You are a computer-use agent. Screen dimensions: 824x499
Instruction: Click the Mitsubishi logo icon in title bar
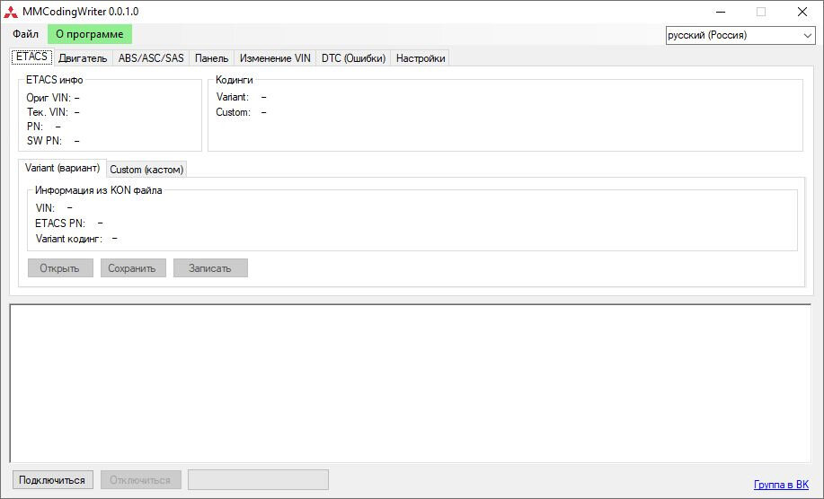coord(11,12)
